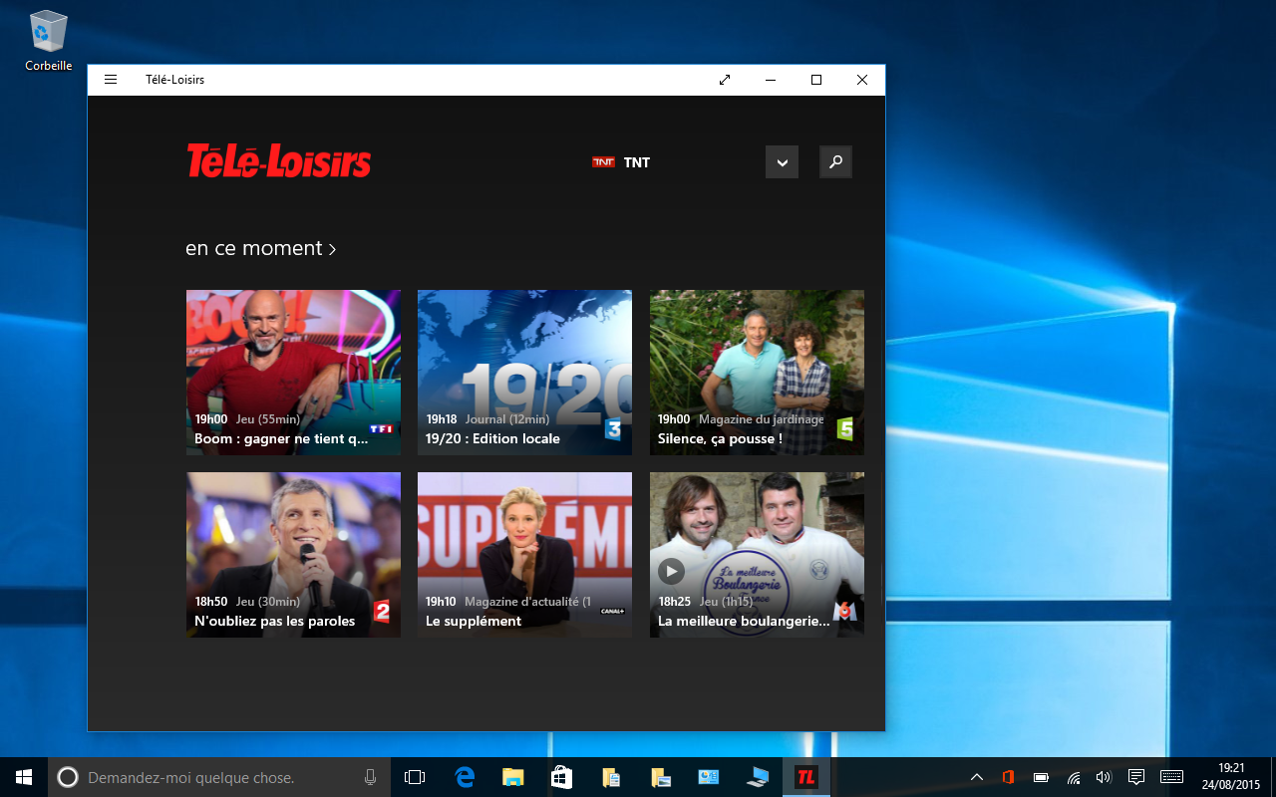Screen dimensions: 1276x797
Task: Open the Silence, ça pousse ! thumbnail
Action: point(757,373)
